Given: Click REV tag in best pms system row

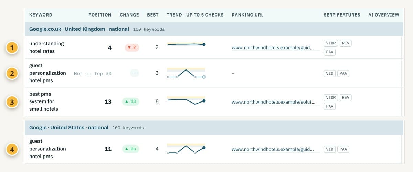Looking at the screenshot, I should (346, 98).
